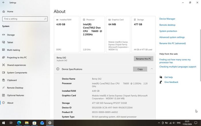Click the Graphics Card card icon

point(109,20)
